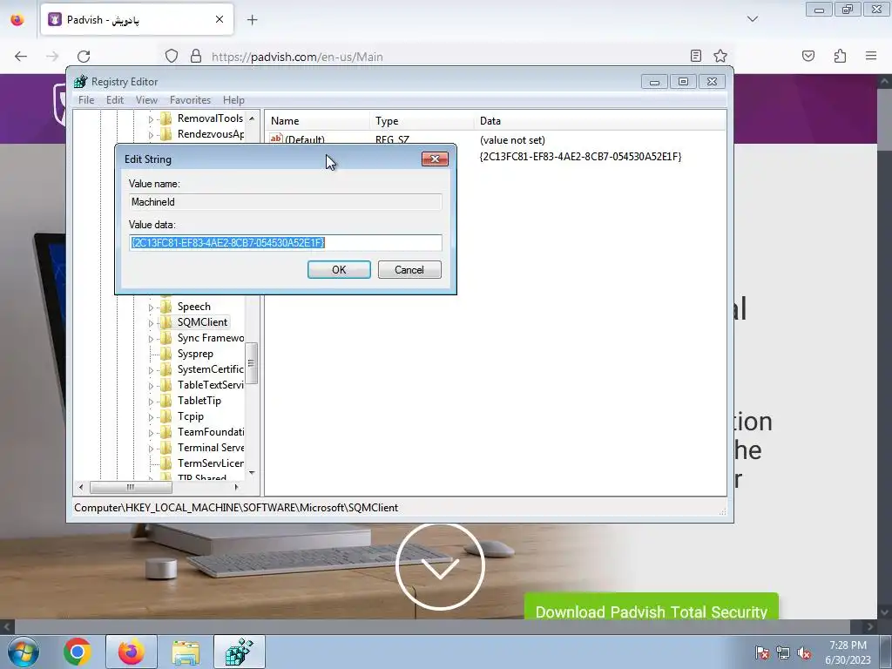Click tree pane horizontal scroll-right arrow
This screenshot has height=669, width=892.
point(237,487)
